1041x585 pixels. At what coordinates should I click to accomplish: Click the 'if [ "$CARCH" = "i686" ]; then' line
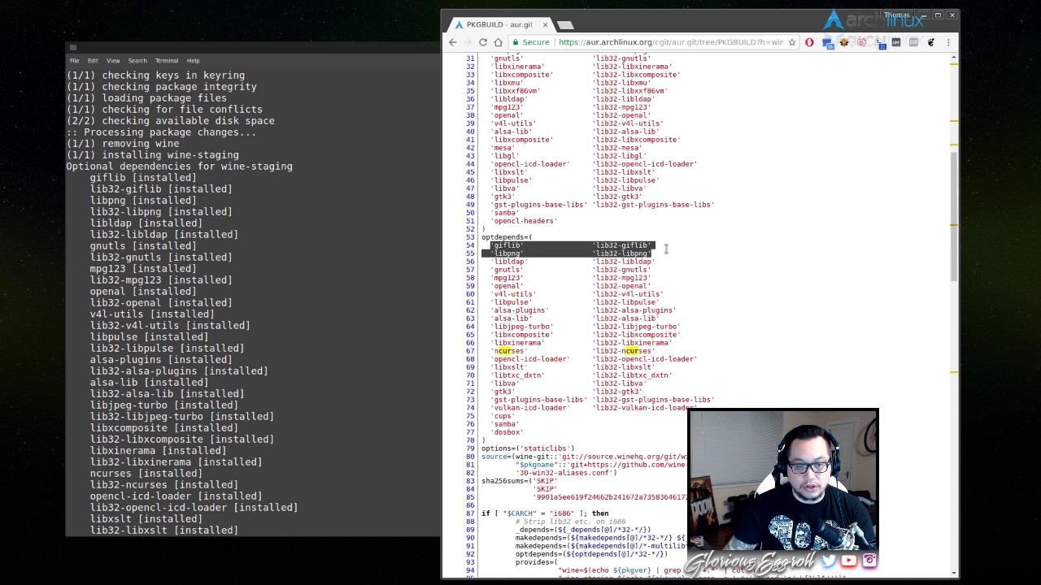pos(545,513)
